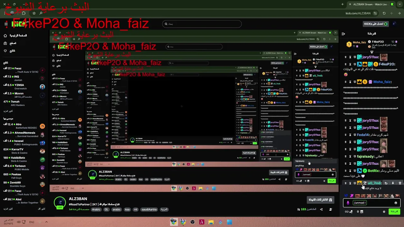Viewport: 404px width, 227px height.
Task: Reload the page with browser refresh icon
Action: [x=384, y=13]
